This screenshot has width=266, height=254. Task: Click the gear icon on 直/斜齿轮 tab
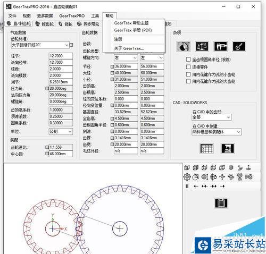coord(9,23)
